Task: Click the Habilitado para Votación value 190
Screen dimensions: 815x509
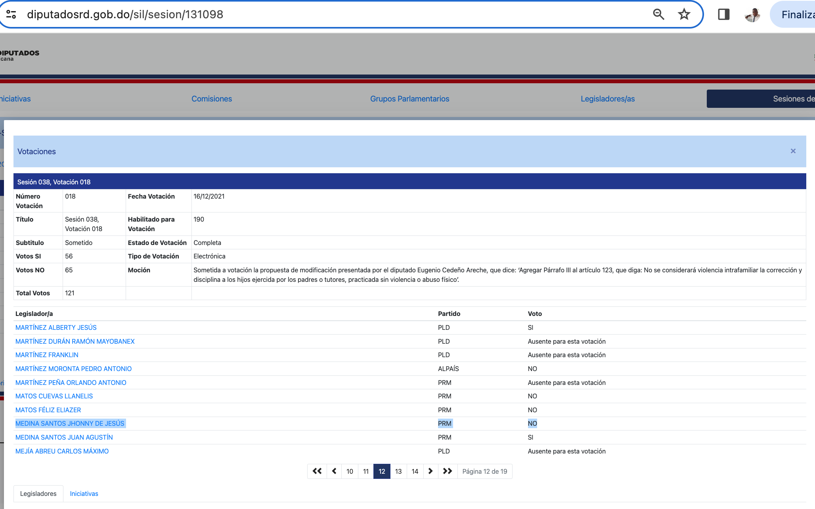Action: (199, 219)
